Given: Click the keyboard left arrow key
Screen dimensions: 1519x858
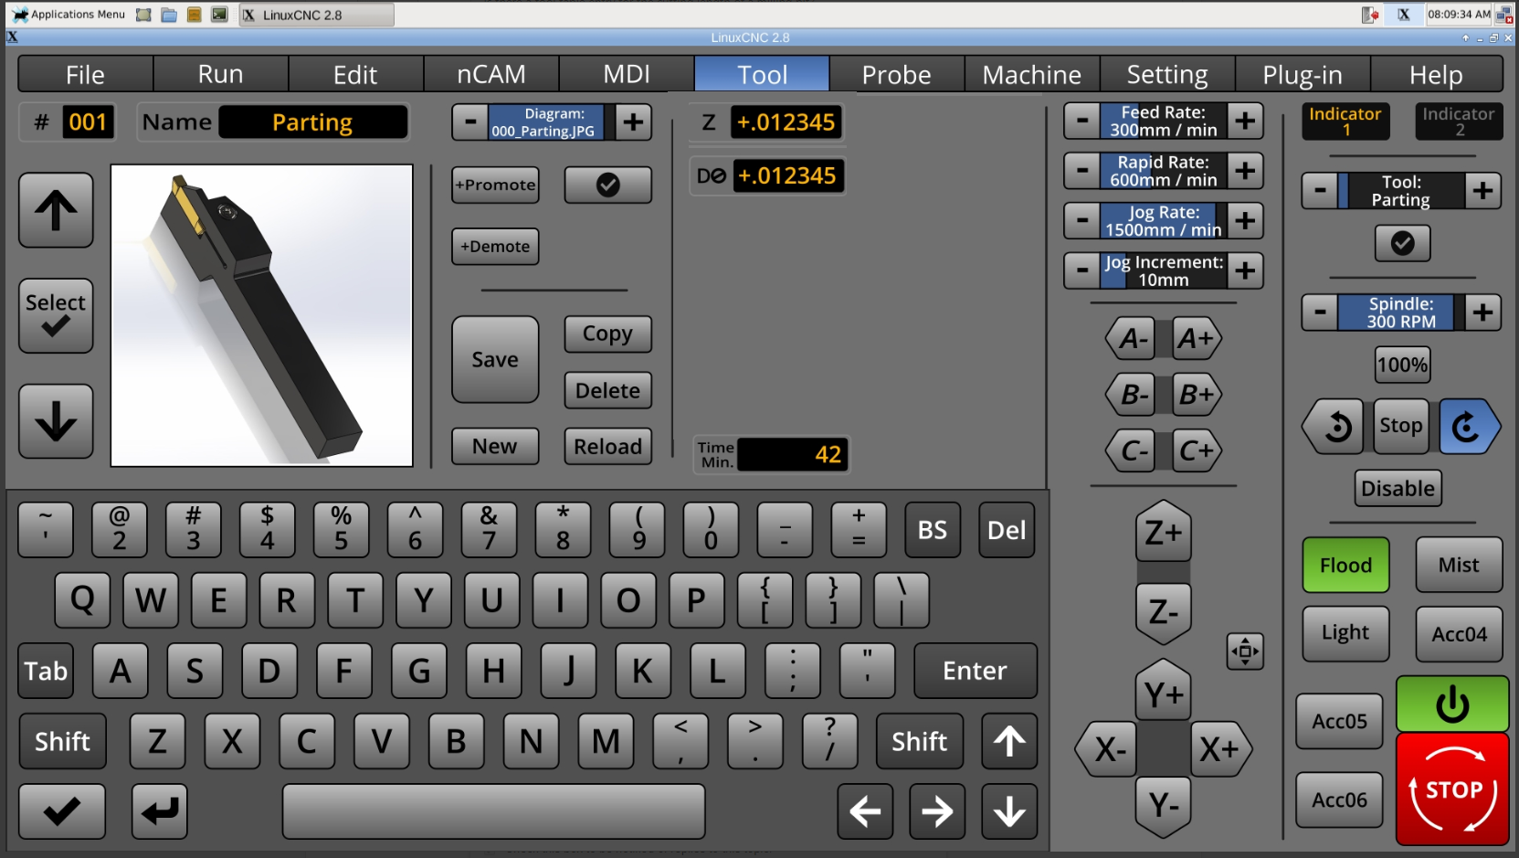Looking at the screenshot, I should click(x=865, y=811).
